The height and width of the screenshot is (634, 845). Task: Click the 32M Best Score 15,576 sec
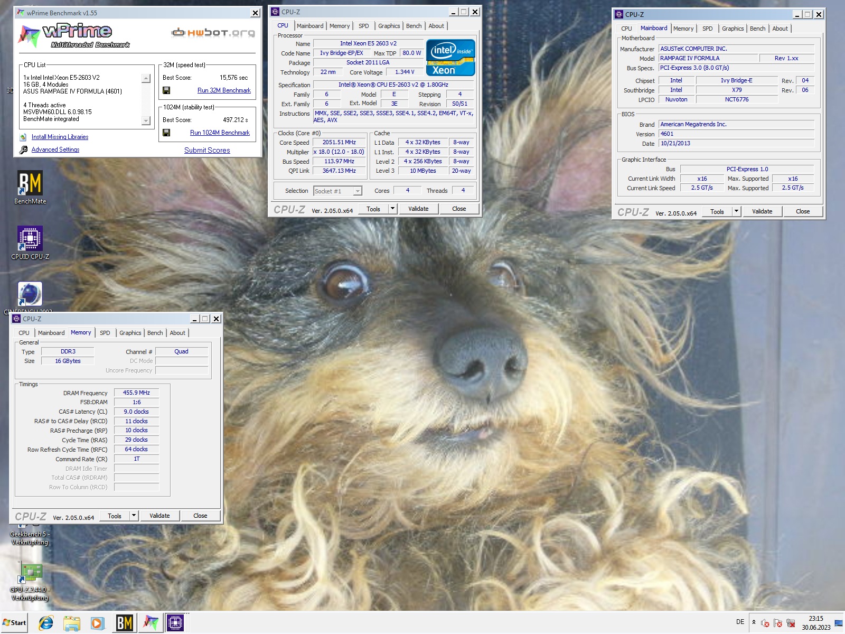233,78
